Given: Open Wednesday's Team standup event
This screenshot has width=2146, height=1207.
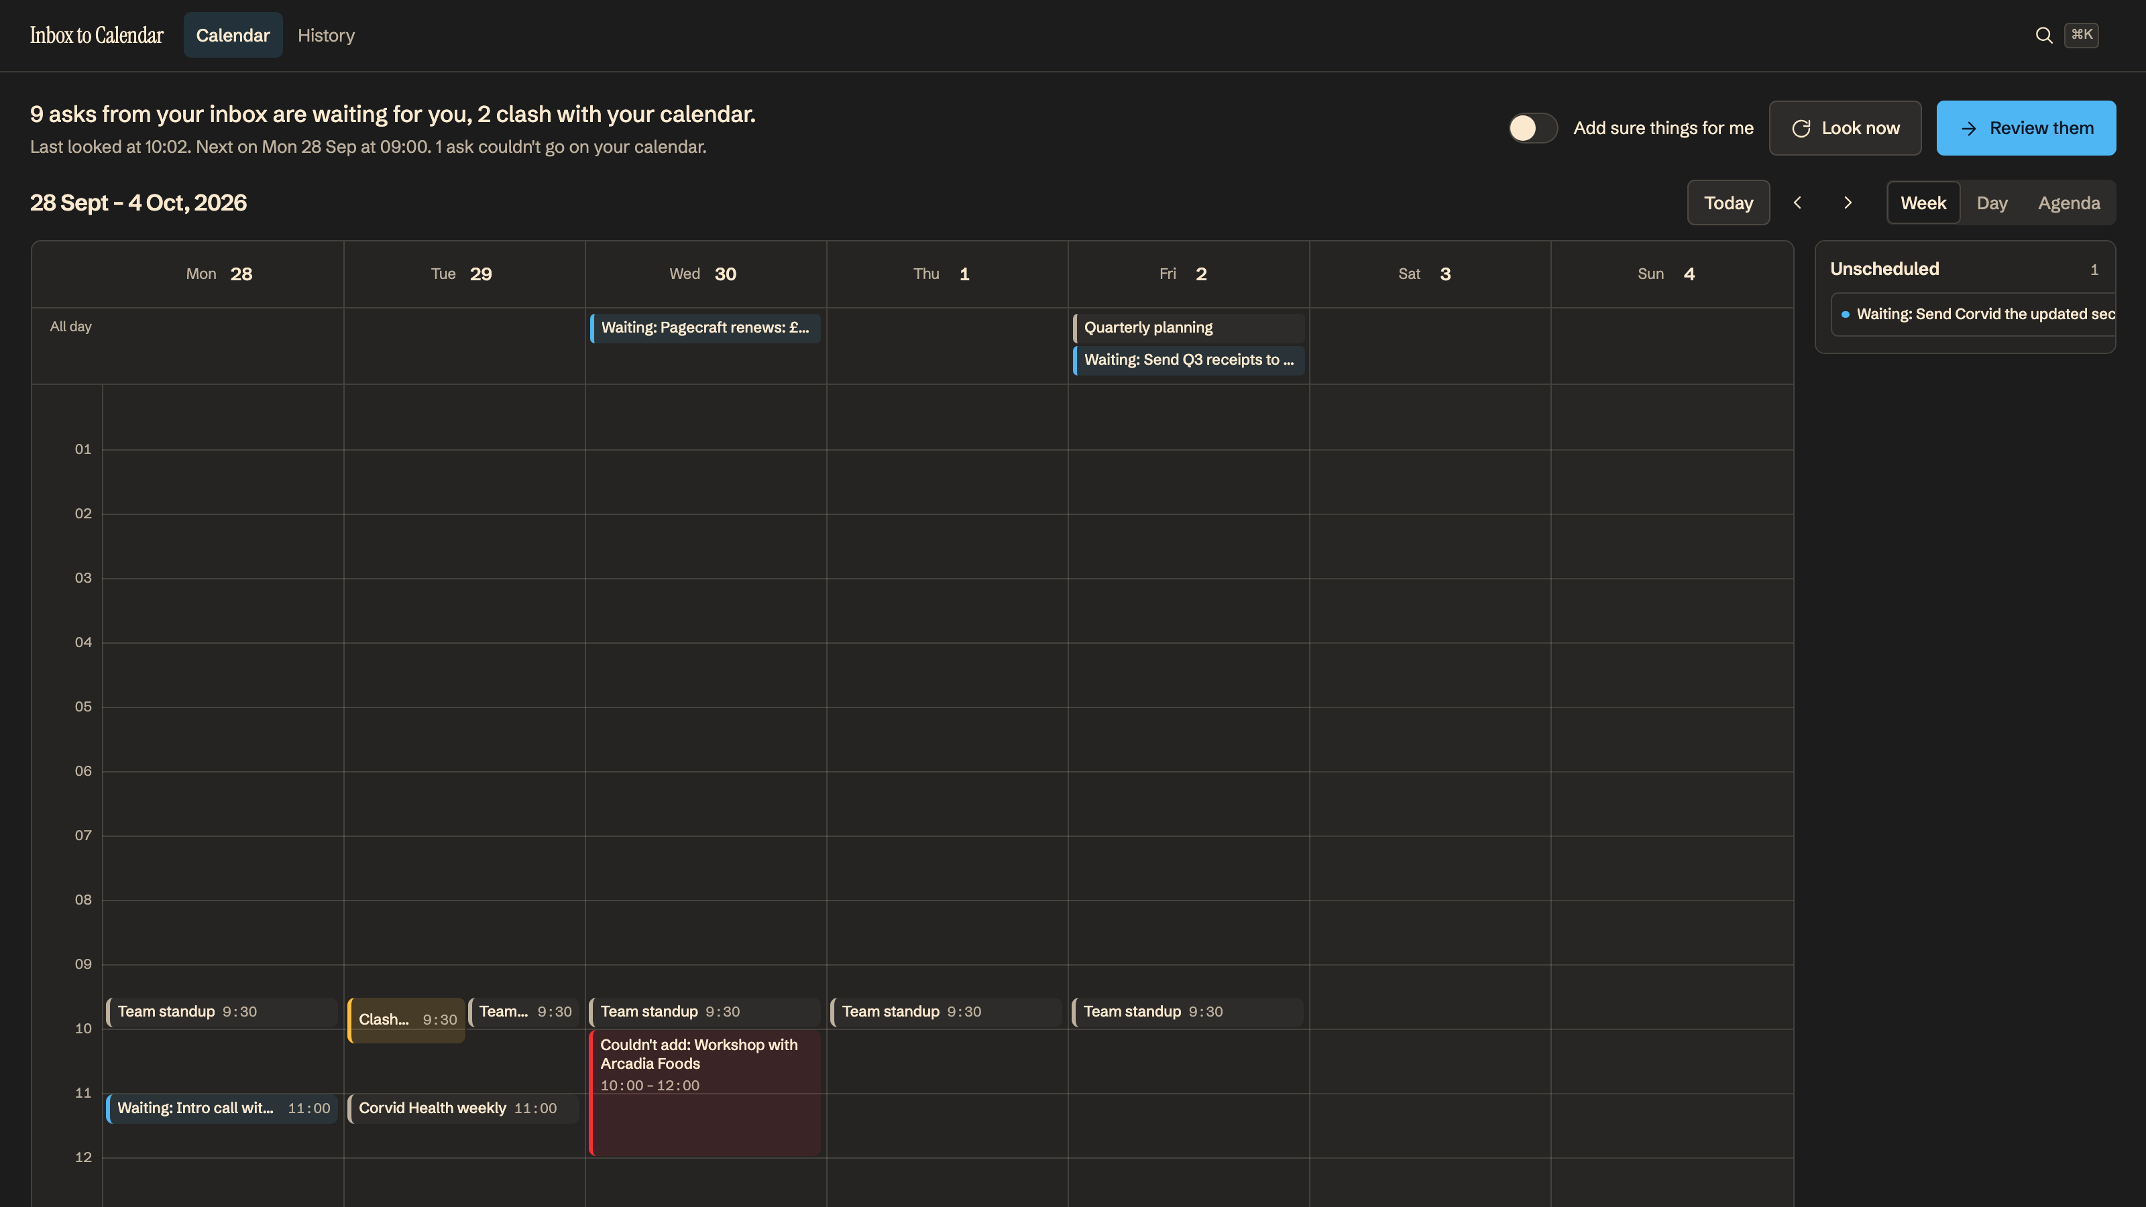Looking at the screenshot, I should click(705, 1012).
